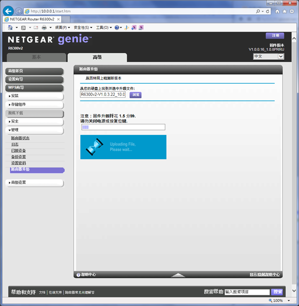
Task: Open the 路由器常见问题解答 link
Action: [79, 292]
